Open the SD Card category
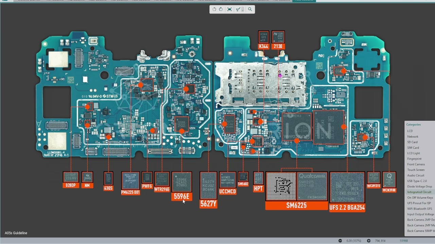The height and width of the screenshot is (244, 435). point(412,142)
